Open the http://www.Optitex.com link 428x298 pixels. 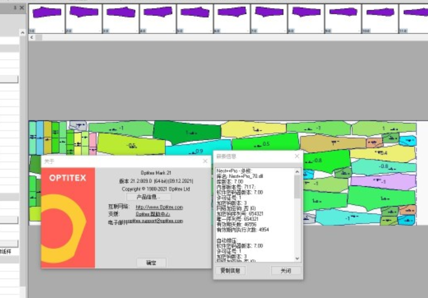pos(159,207)
